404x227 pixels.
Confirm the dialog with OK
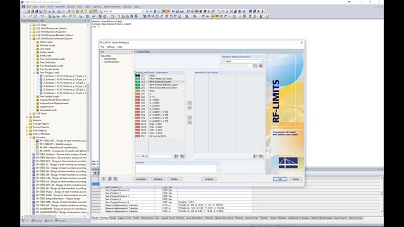[x=280, y=179]
